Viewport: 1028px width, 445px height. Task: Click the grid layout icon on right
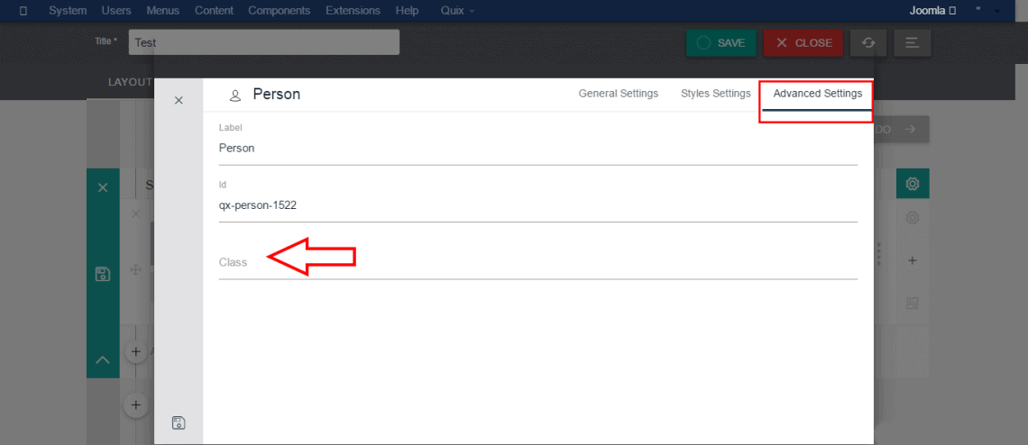[912, 303]
